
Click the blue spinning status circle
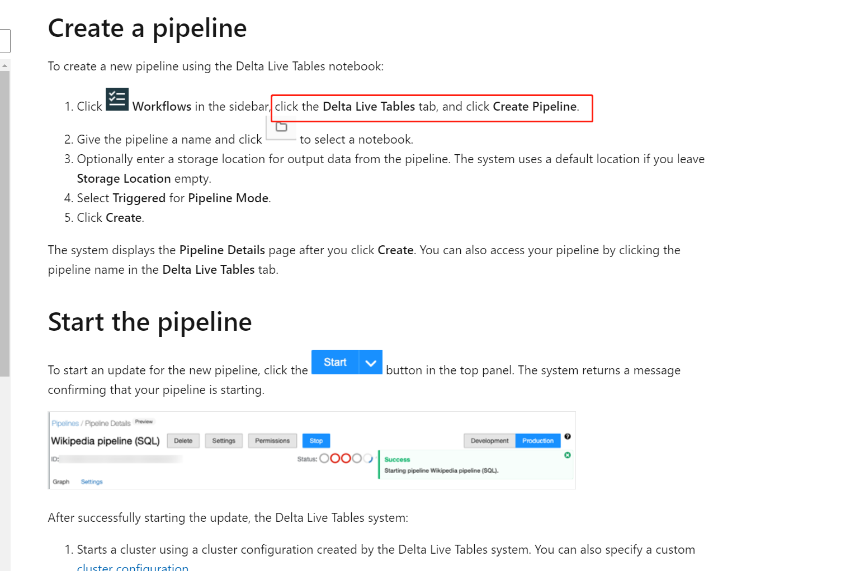tap(369, 458)
